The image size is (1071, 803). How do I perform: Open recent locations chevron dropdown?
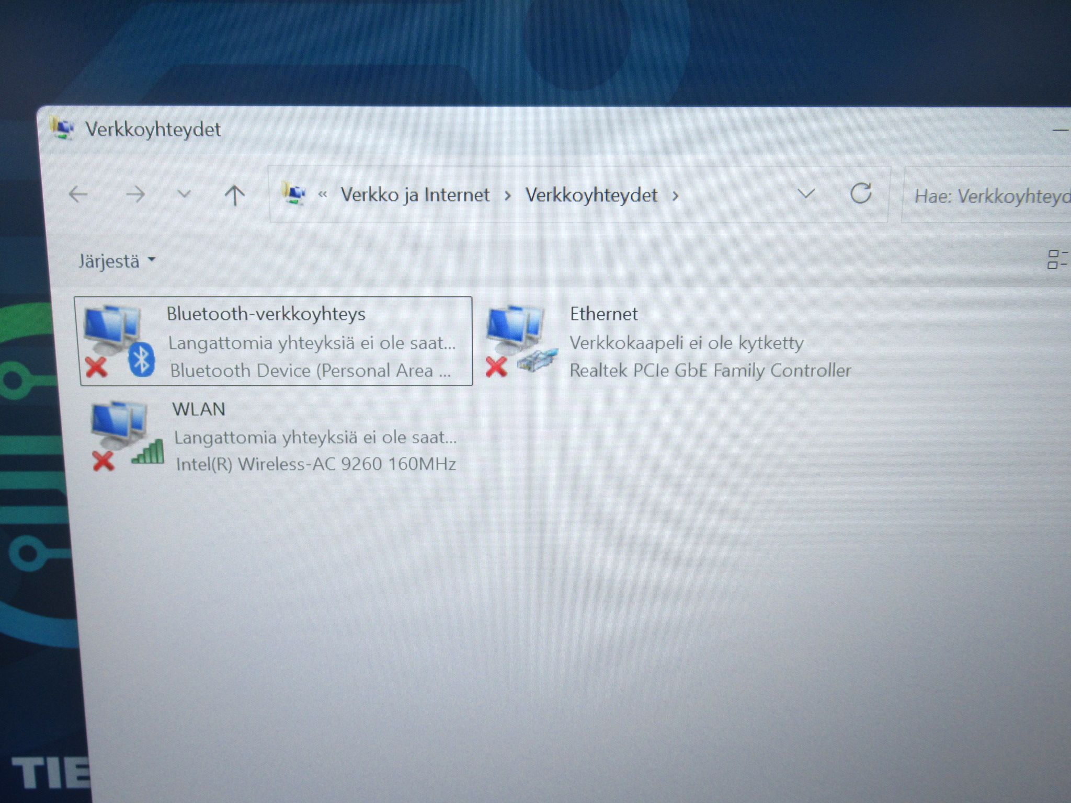[184, 194]
